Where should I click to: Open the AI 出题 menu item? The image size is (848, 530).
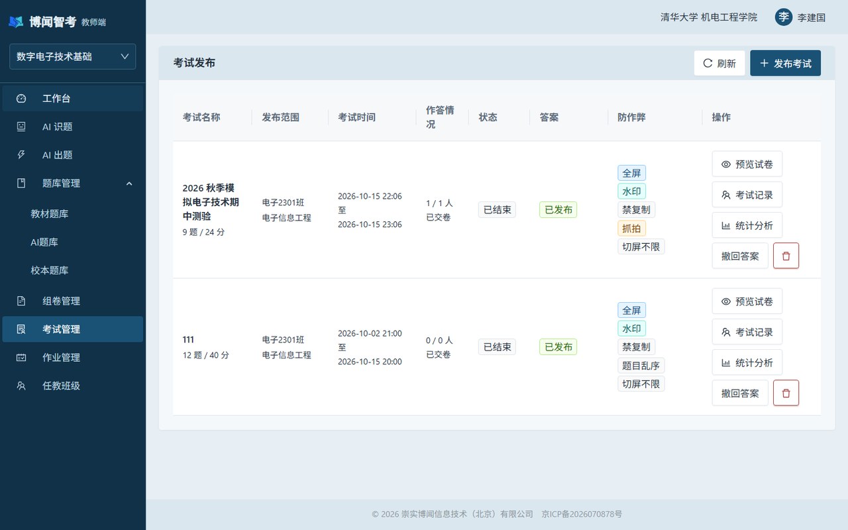tap(73, 155)
